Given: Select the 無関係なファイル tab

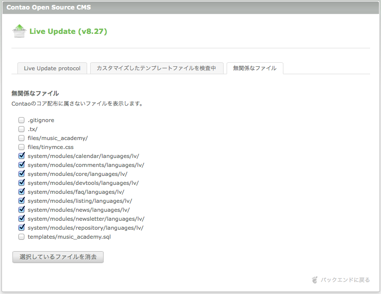Looking at the screenshot, I should click(x=254, y=68).
